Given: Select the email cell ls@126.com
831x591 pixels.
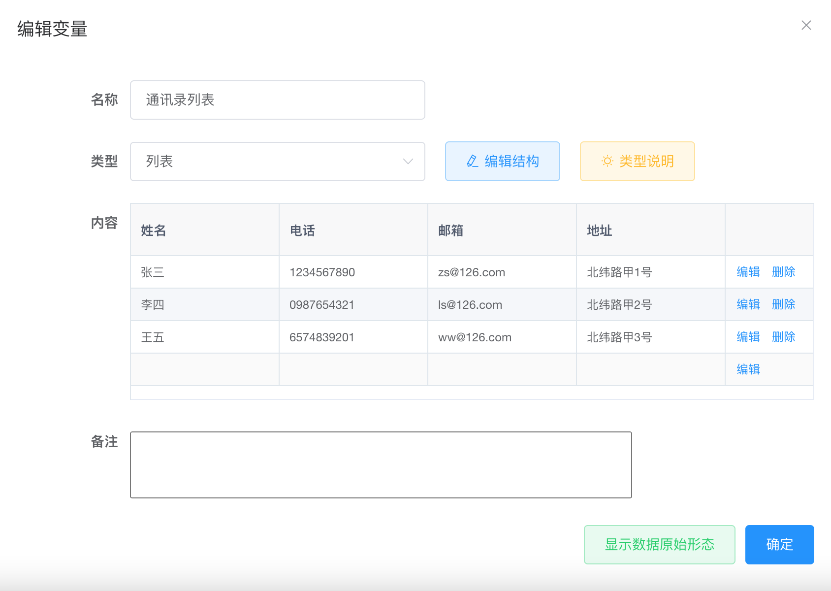Looking at the screenshot, I should click(x=502, y=304).
